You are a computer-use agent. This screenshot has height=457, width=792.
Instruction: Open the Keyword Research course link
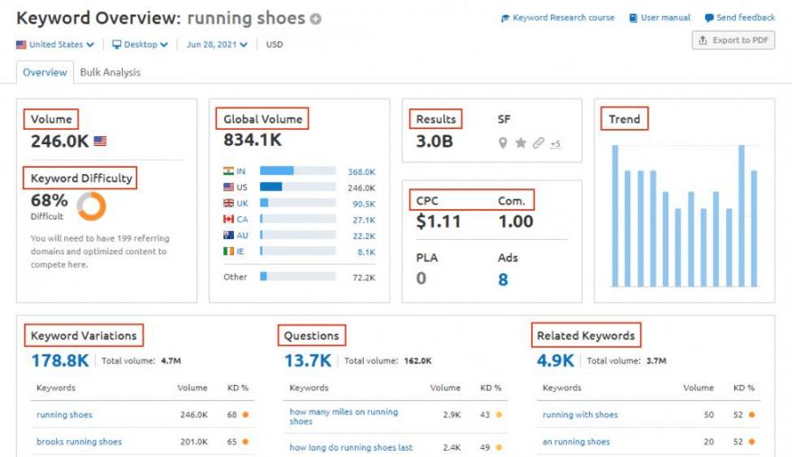(557, 18)
